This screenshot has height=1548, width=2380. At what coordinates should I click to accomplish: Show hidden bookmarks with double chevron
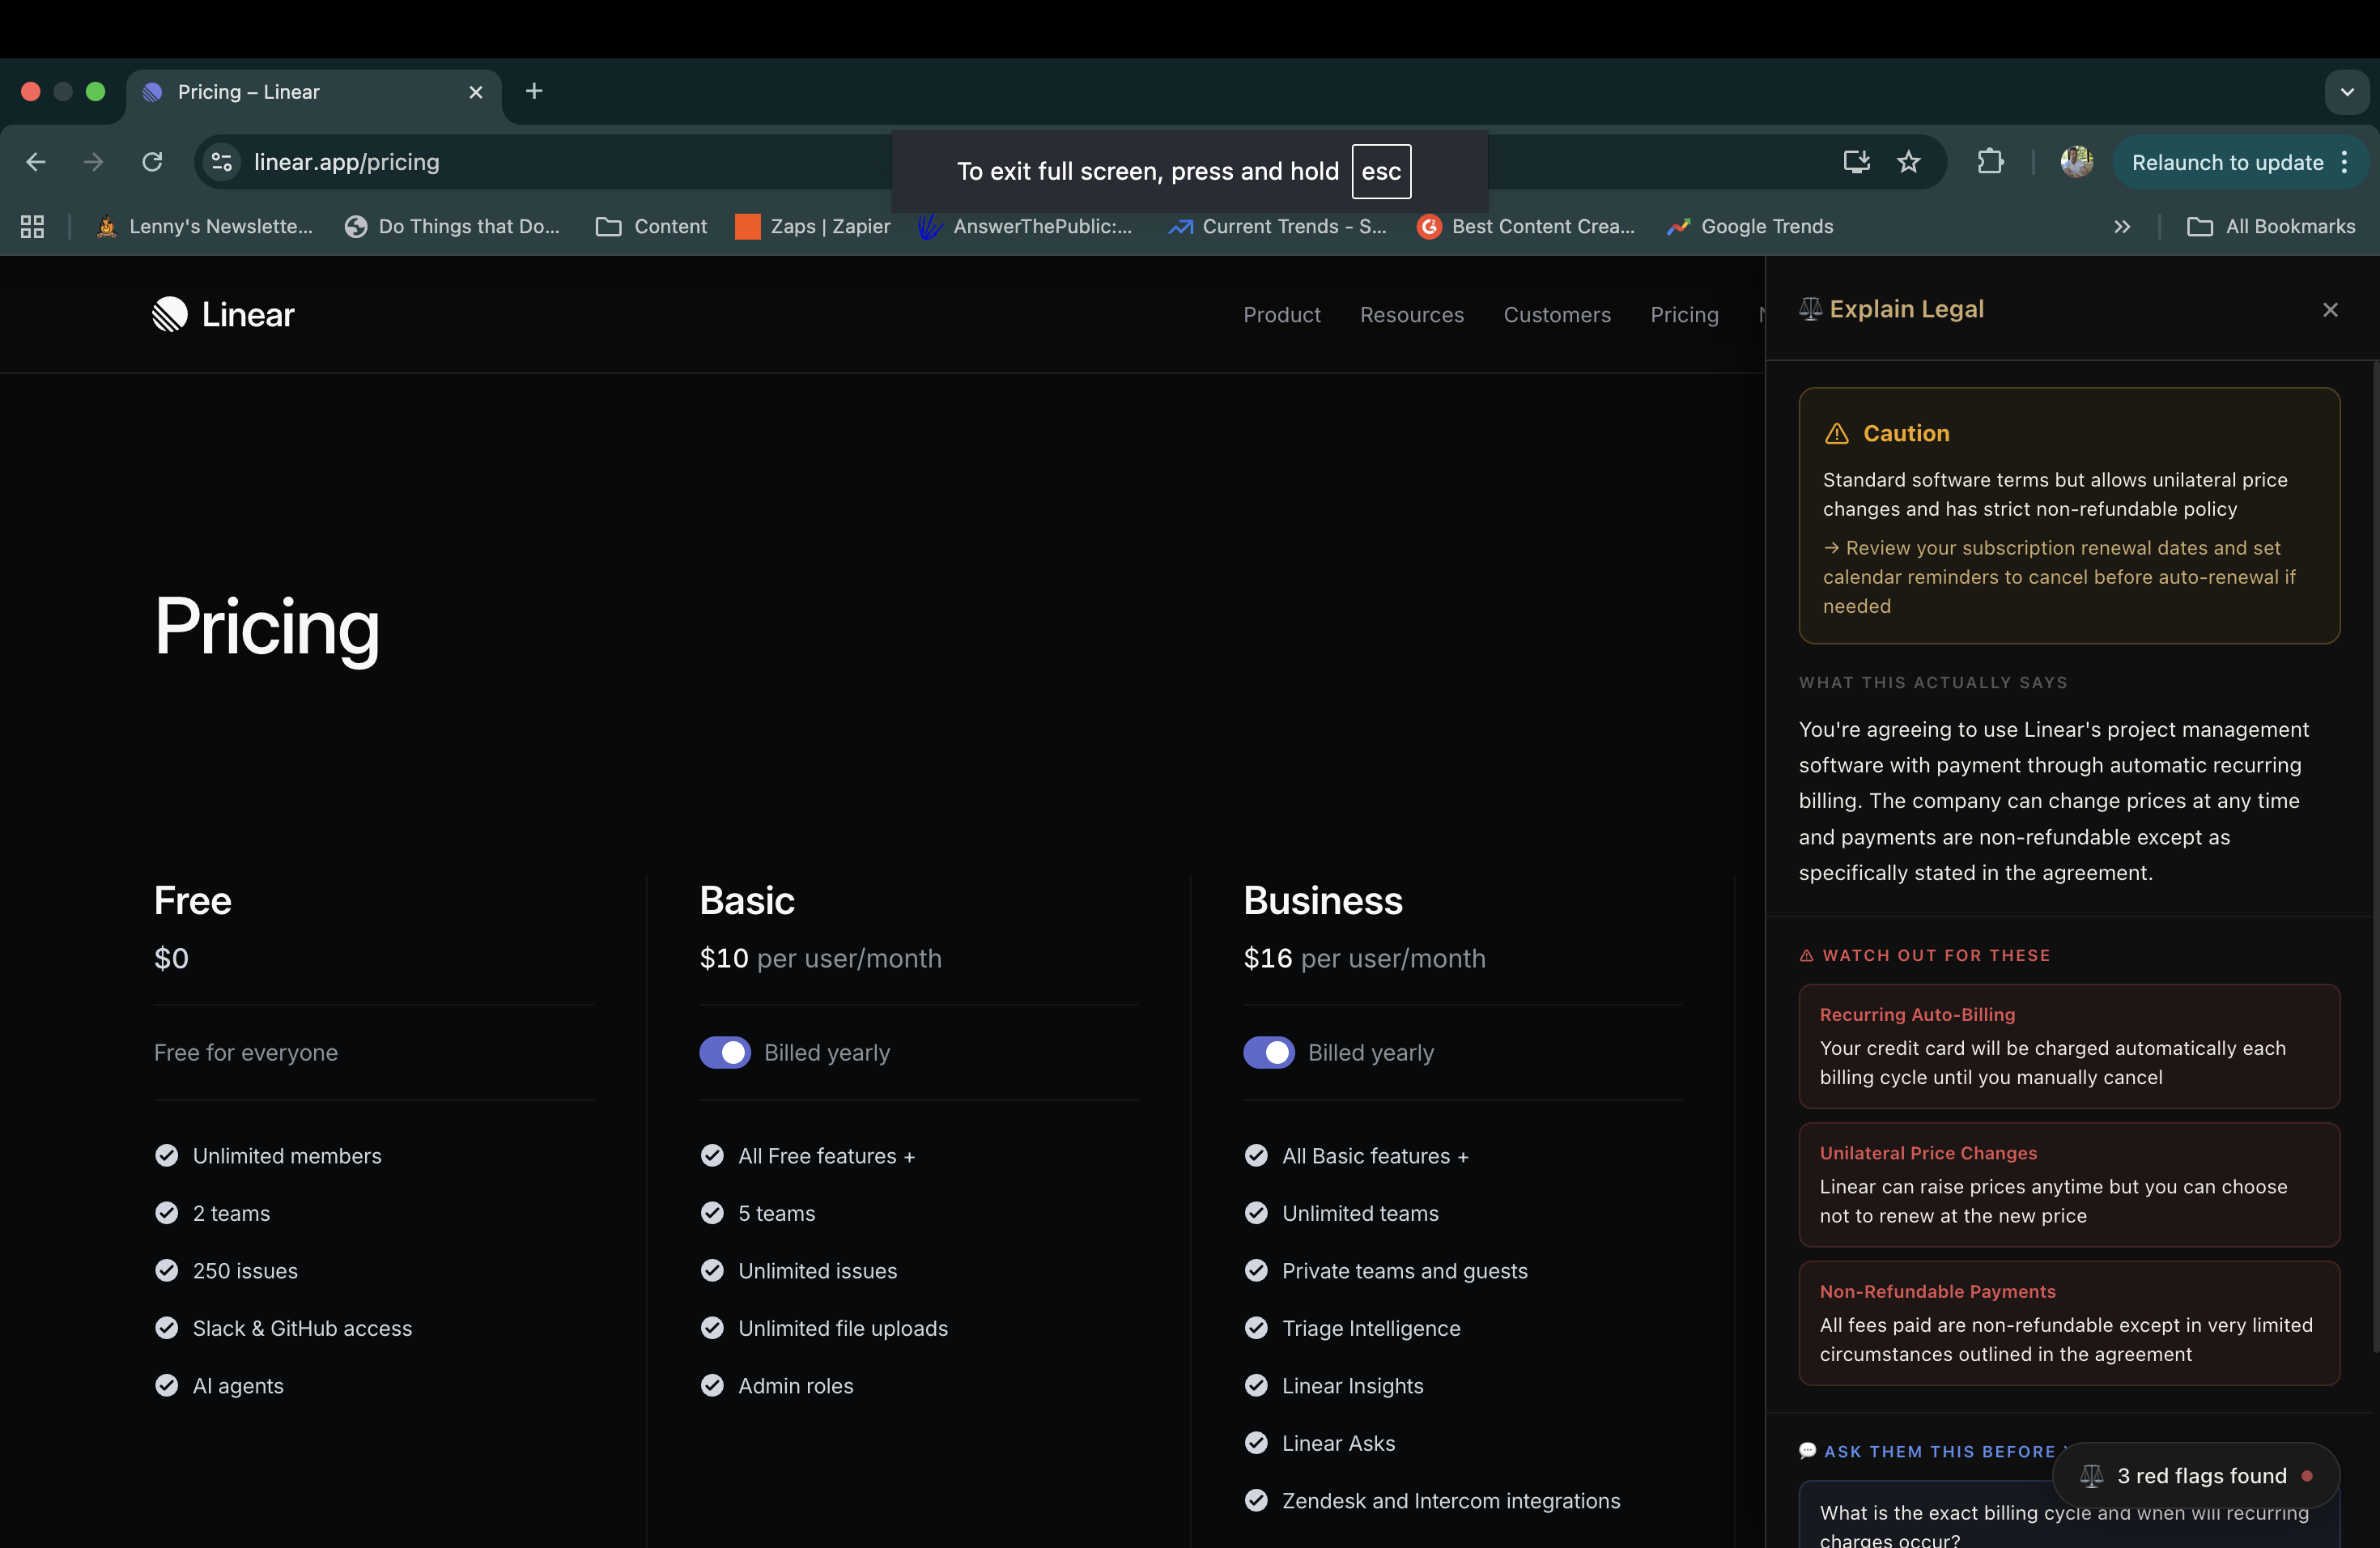coord(2122,227)
